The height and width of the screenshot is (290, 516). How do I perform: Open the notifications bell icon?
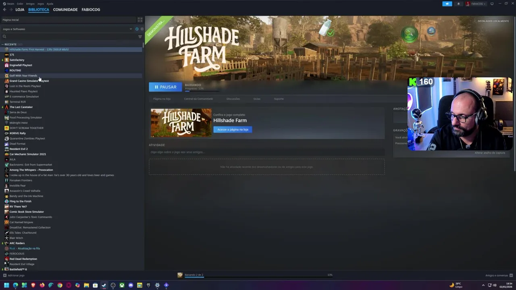(458, 4)
